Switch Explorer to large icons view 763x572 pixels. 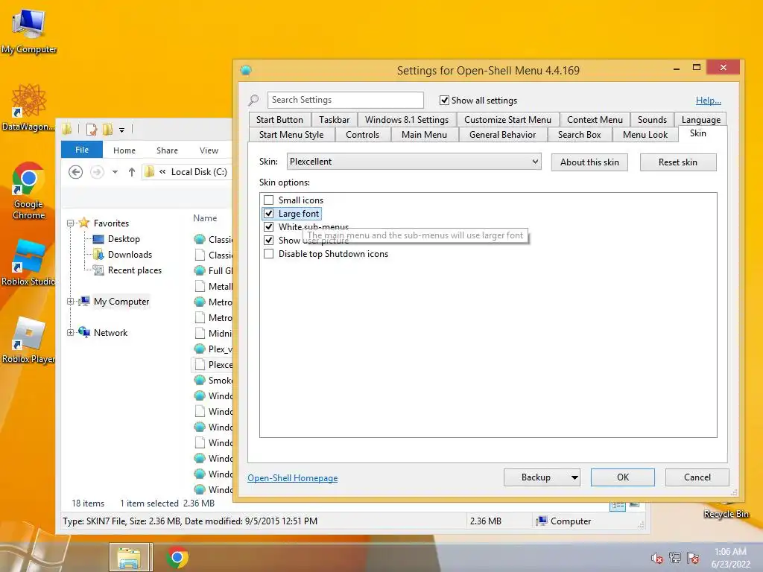[634, 505]
